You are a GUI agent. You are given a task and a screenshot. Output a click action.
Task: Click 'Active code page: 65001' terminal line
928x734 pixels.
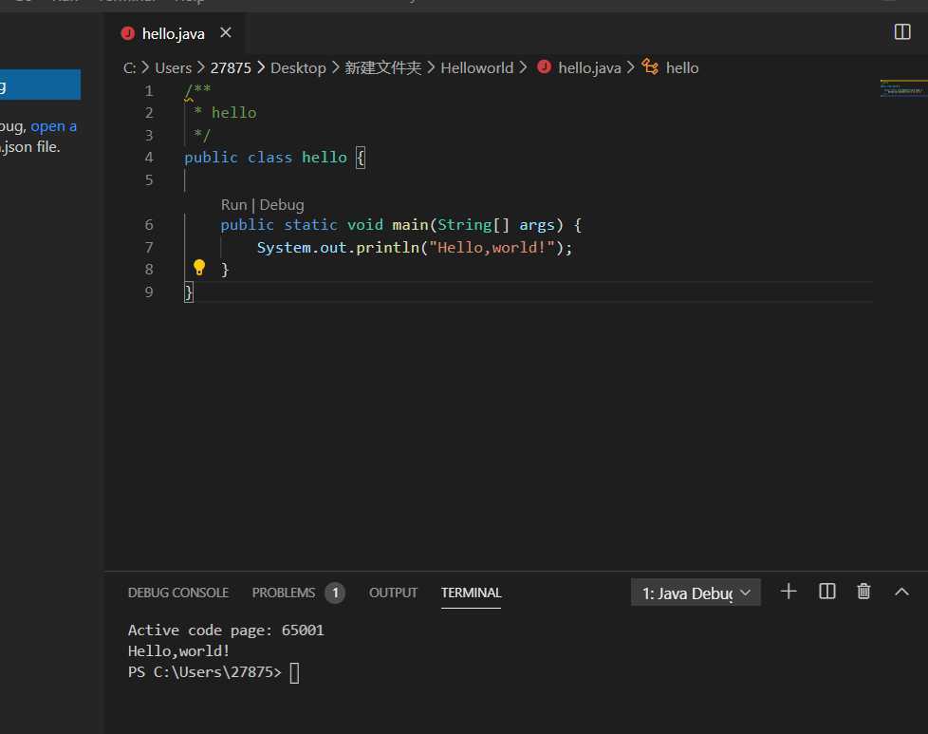(x=226, y=630)
